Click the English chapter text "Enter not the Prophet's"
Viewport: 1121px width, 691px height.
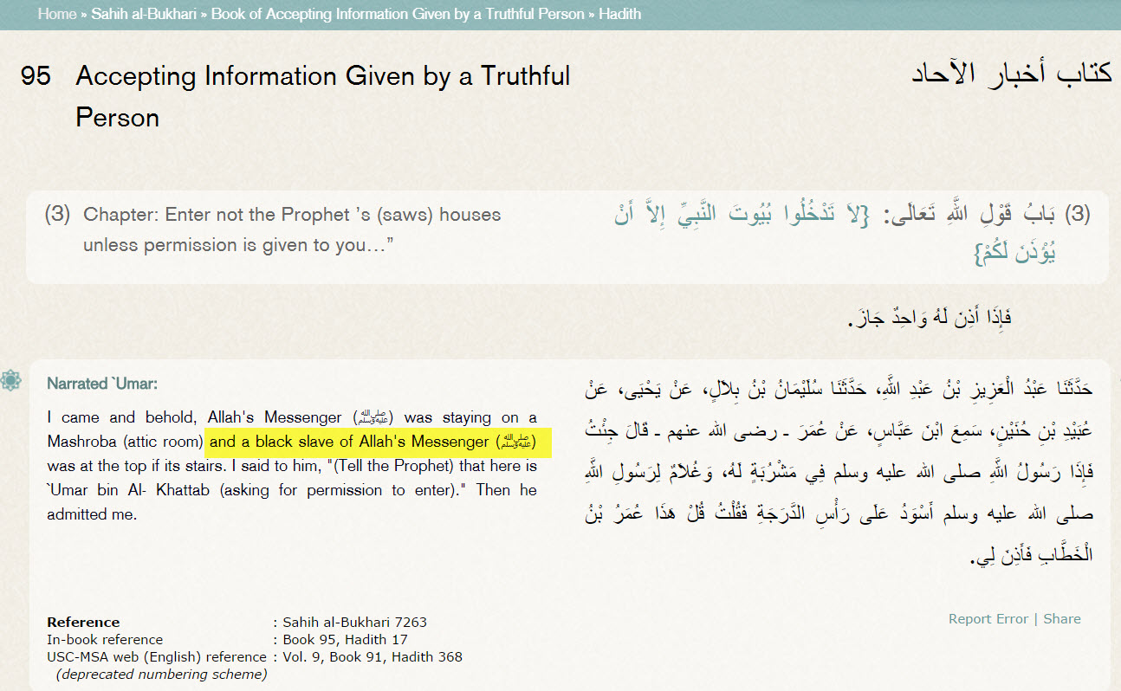[x=292, y=229]
